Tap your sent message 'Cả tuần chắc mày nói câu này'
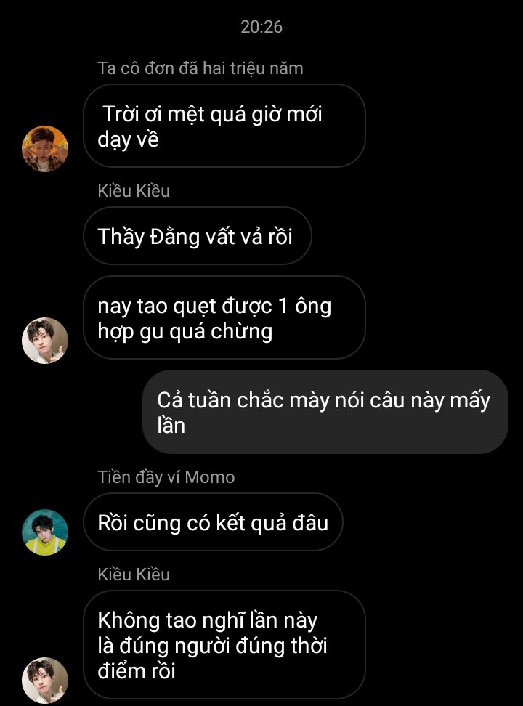The width and height of the screenshot is (523, 706). click(x=325, y=412)
